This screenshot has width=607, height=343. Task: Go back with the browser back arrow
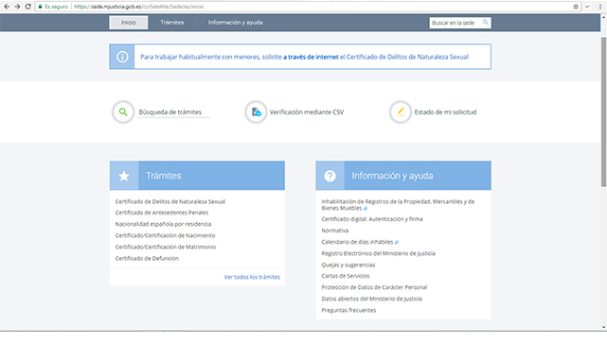pos(7,7)
